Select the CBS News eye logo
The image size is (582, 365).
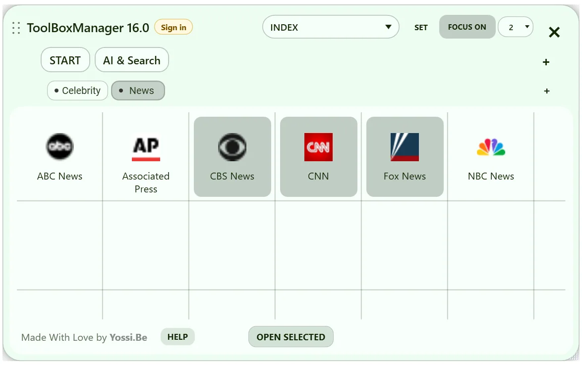click(233, 147)
